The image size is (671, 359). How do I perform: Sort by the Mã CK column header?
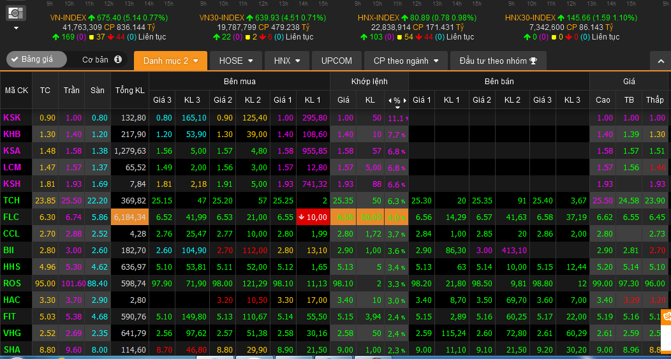pyautogui.click(x=16, y=91)
